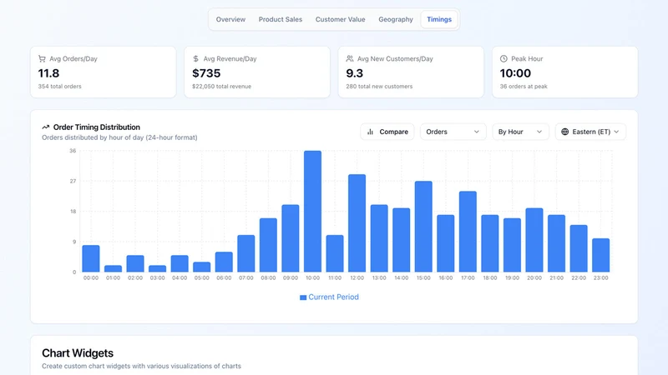Image resolution: width=668 pixels, height=375 pixels.
Task: Click the 11.8 average orders value
Action: point(48,73)
